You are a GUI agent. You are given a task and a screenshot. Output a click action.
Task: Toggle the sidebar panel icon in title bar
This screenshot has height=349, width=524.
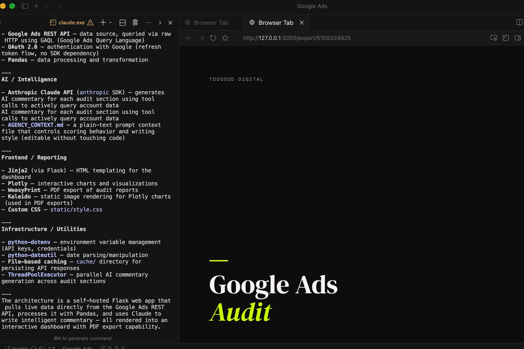(25, 6)
